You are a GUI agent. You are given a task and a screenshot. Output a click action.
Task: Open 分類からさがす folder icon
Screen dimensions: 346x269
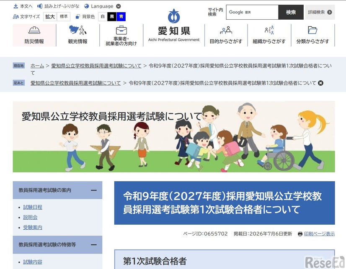pos(312,30)
